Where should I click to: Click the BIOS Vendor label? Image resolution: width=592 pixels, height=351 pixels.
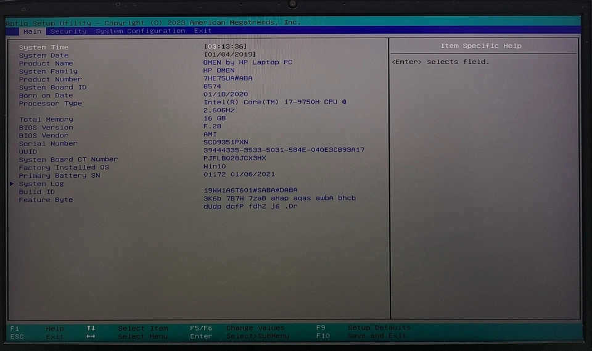tap(44, 136)
